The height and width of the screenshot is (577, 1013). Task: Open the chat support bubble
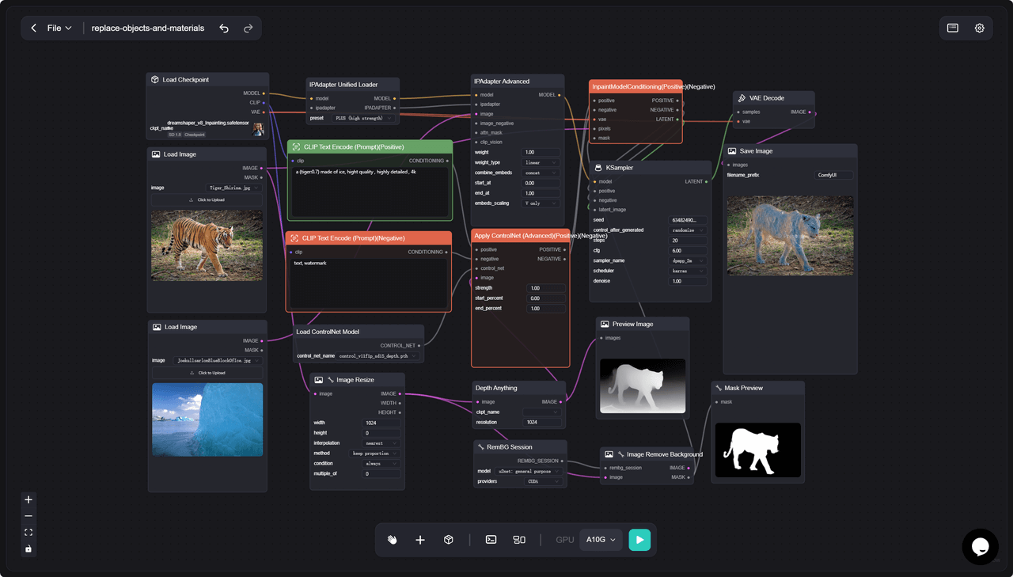[x=980, y=547]
